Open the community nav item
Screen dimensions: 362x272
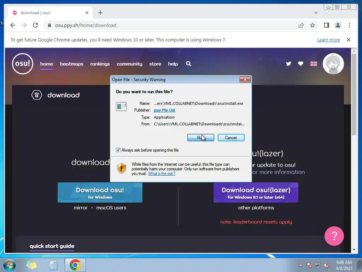click(x=129, y=64)
